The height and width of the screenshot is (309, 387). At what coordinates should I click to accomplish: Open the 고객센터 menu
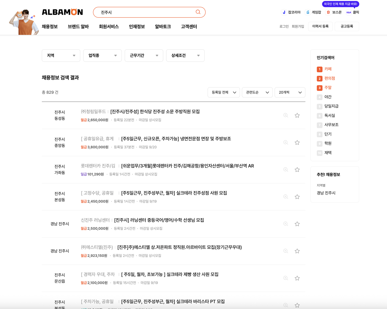[188, 27]
